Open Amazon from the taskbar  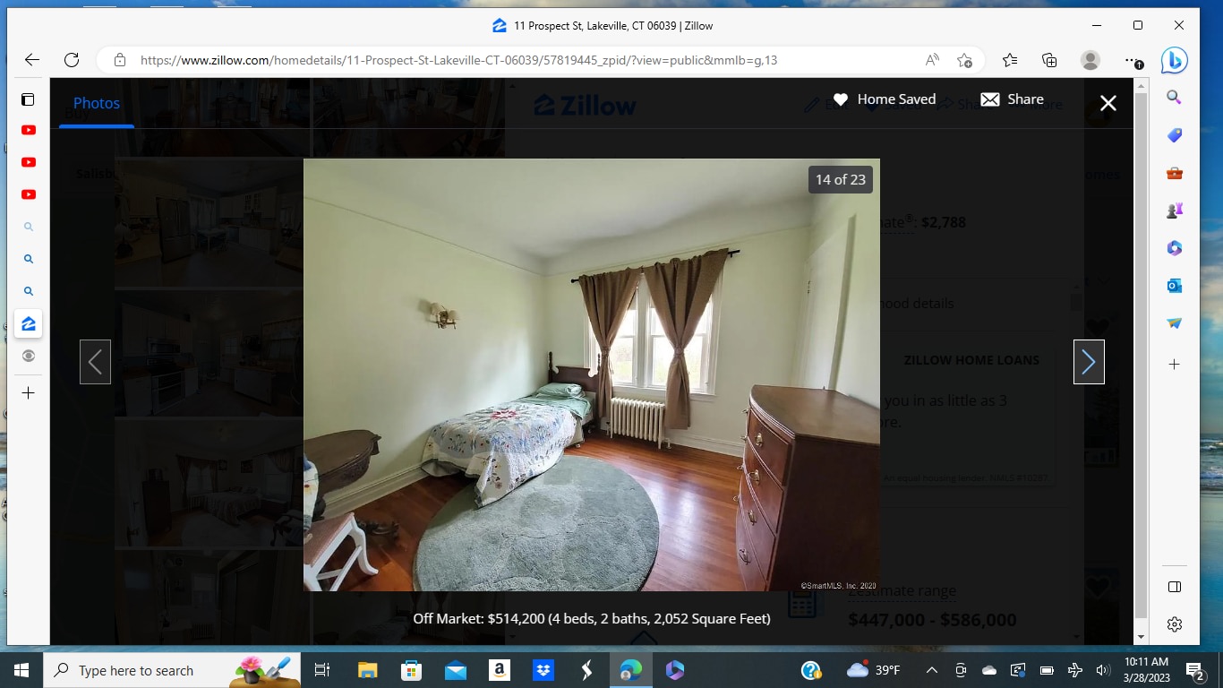[499, 670]
